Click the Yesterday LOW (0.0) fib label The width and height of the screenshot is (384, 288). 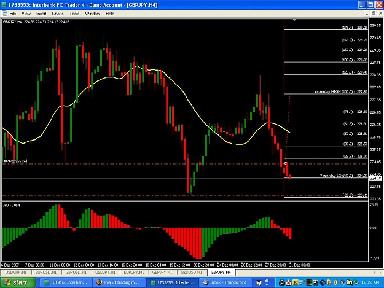click(x=343, y=176)
